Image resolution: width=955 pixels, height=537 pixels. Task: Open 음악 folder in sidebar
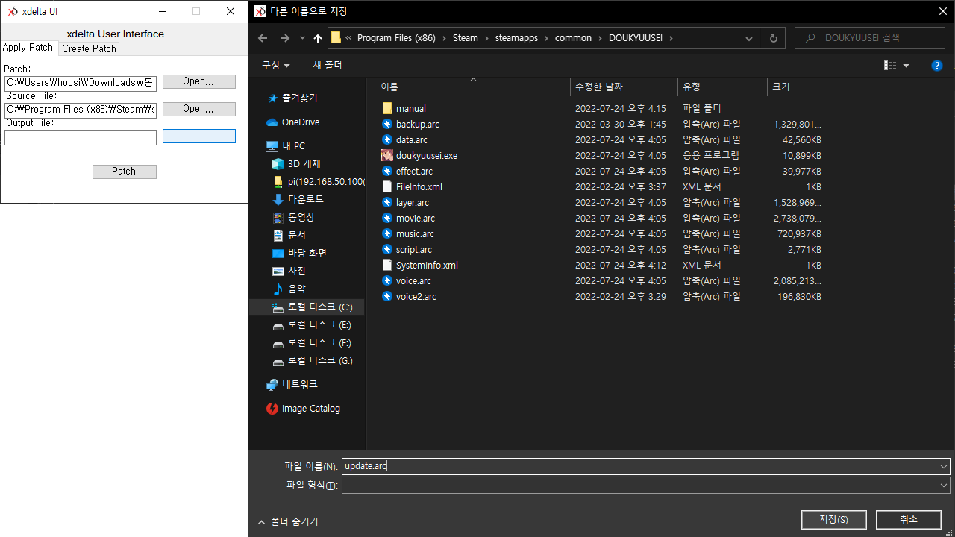(x=289, y=289)
